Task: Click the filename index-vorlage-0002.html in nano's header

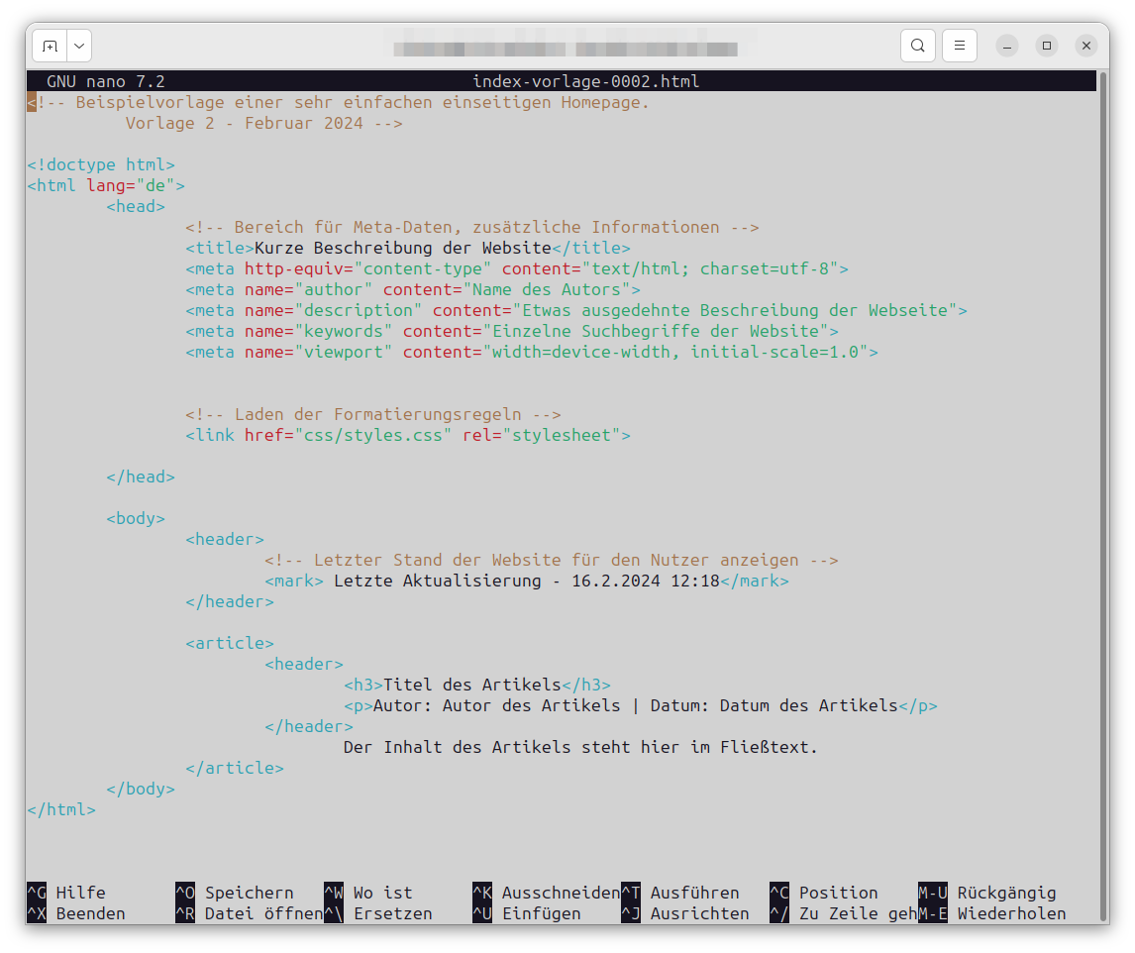Action: point(582,81)
